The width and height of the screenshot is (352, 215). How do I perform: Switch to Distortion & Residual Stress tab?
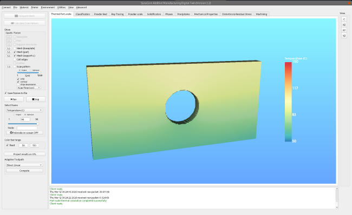[237, 14]
